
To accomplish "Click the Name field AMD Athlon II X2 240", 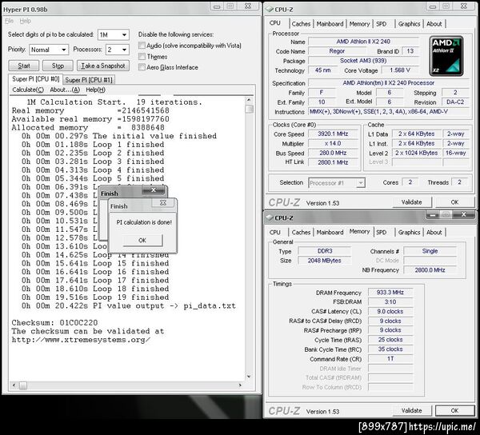I will (x=363, y=42).
